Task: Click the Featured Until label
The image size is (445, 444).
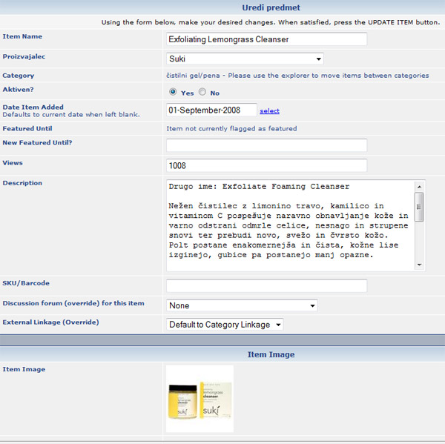Action: coord(27,128)
